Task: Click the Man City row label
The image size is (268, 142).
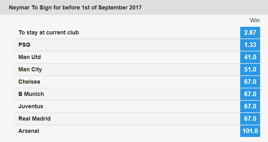Action: click(x=30, y=69)
